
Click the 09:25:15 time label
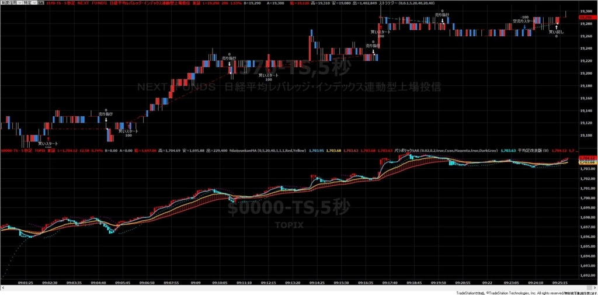[560, 283]
